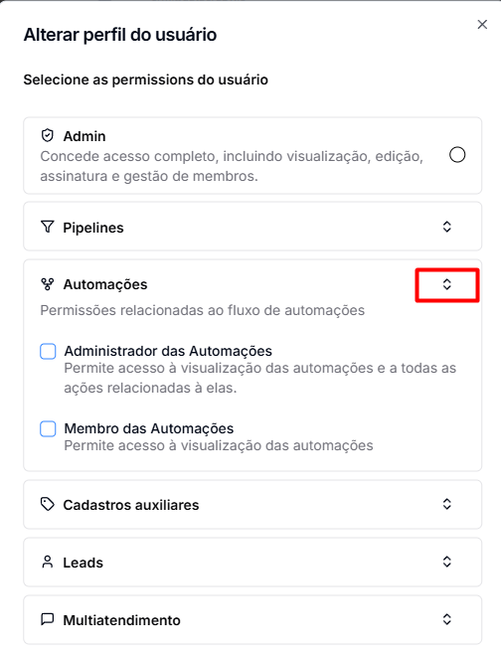Click the tag icon for Cadastros auxiliares

[x=48, y=504]
